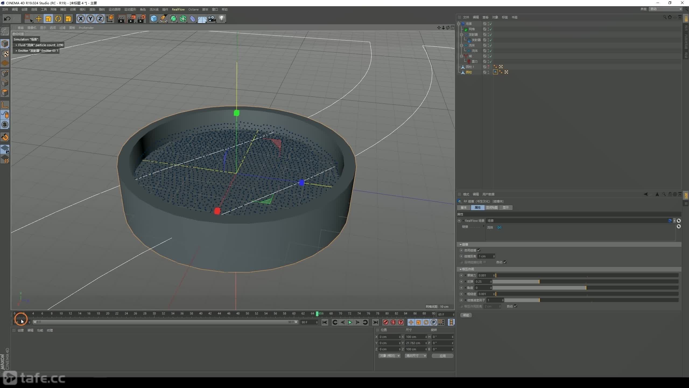689x388 pixels.
Task: Collapse the 域 tree node
Action: point(462,56)
